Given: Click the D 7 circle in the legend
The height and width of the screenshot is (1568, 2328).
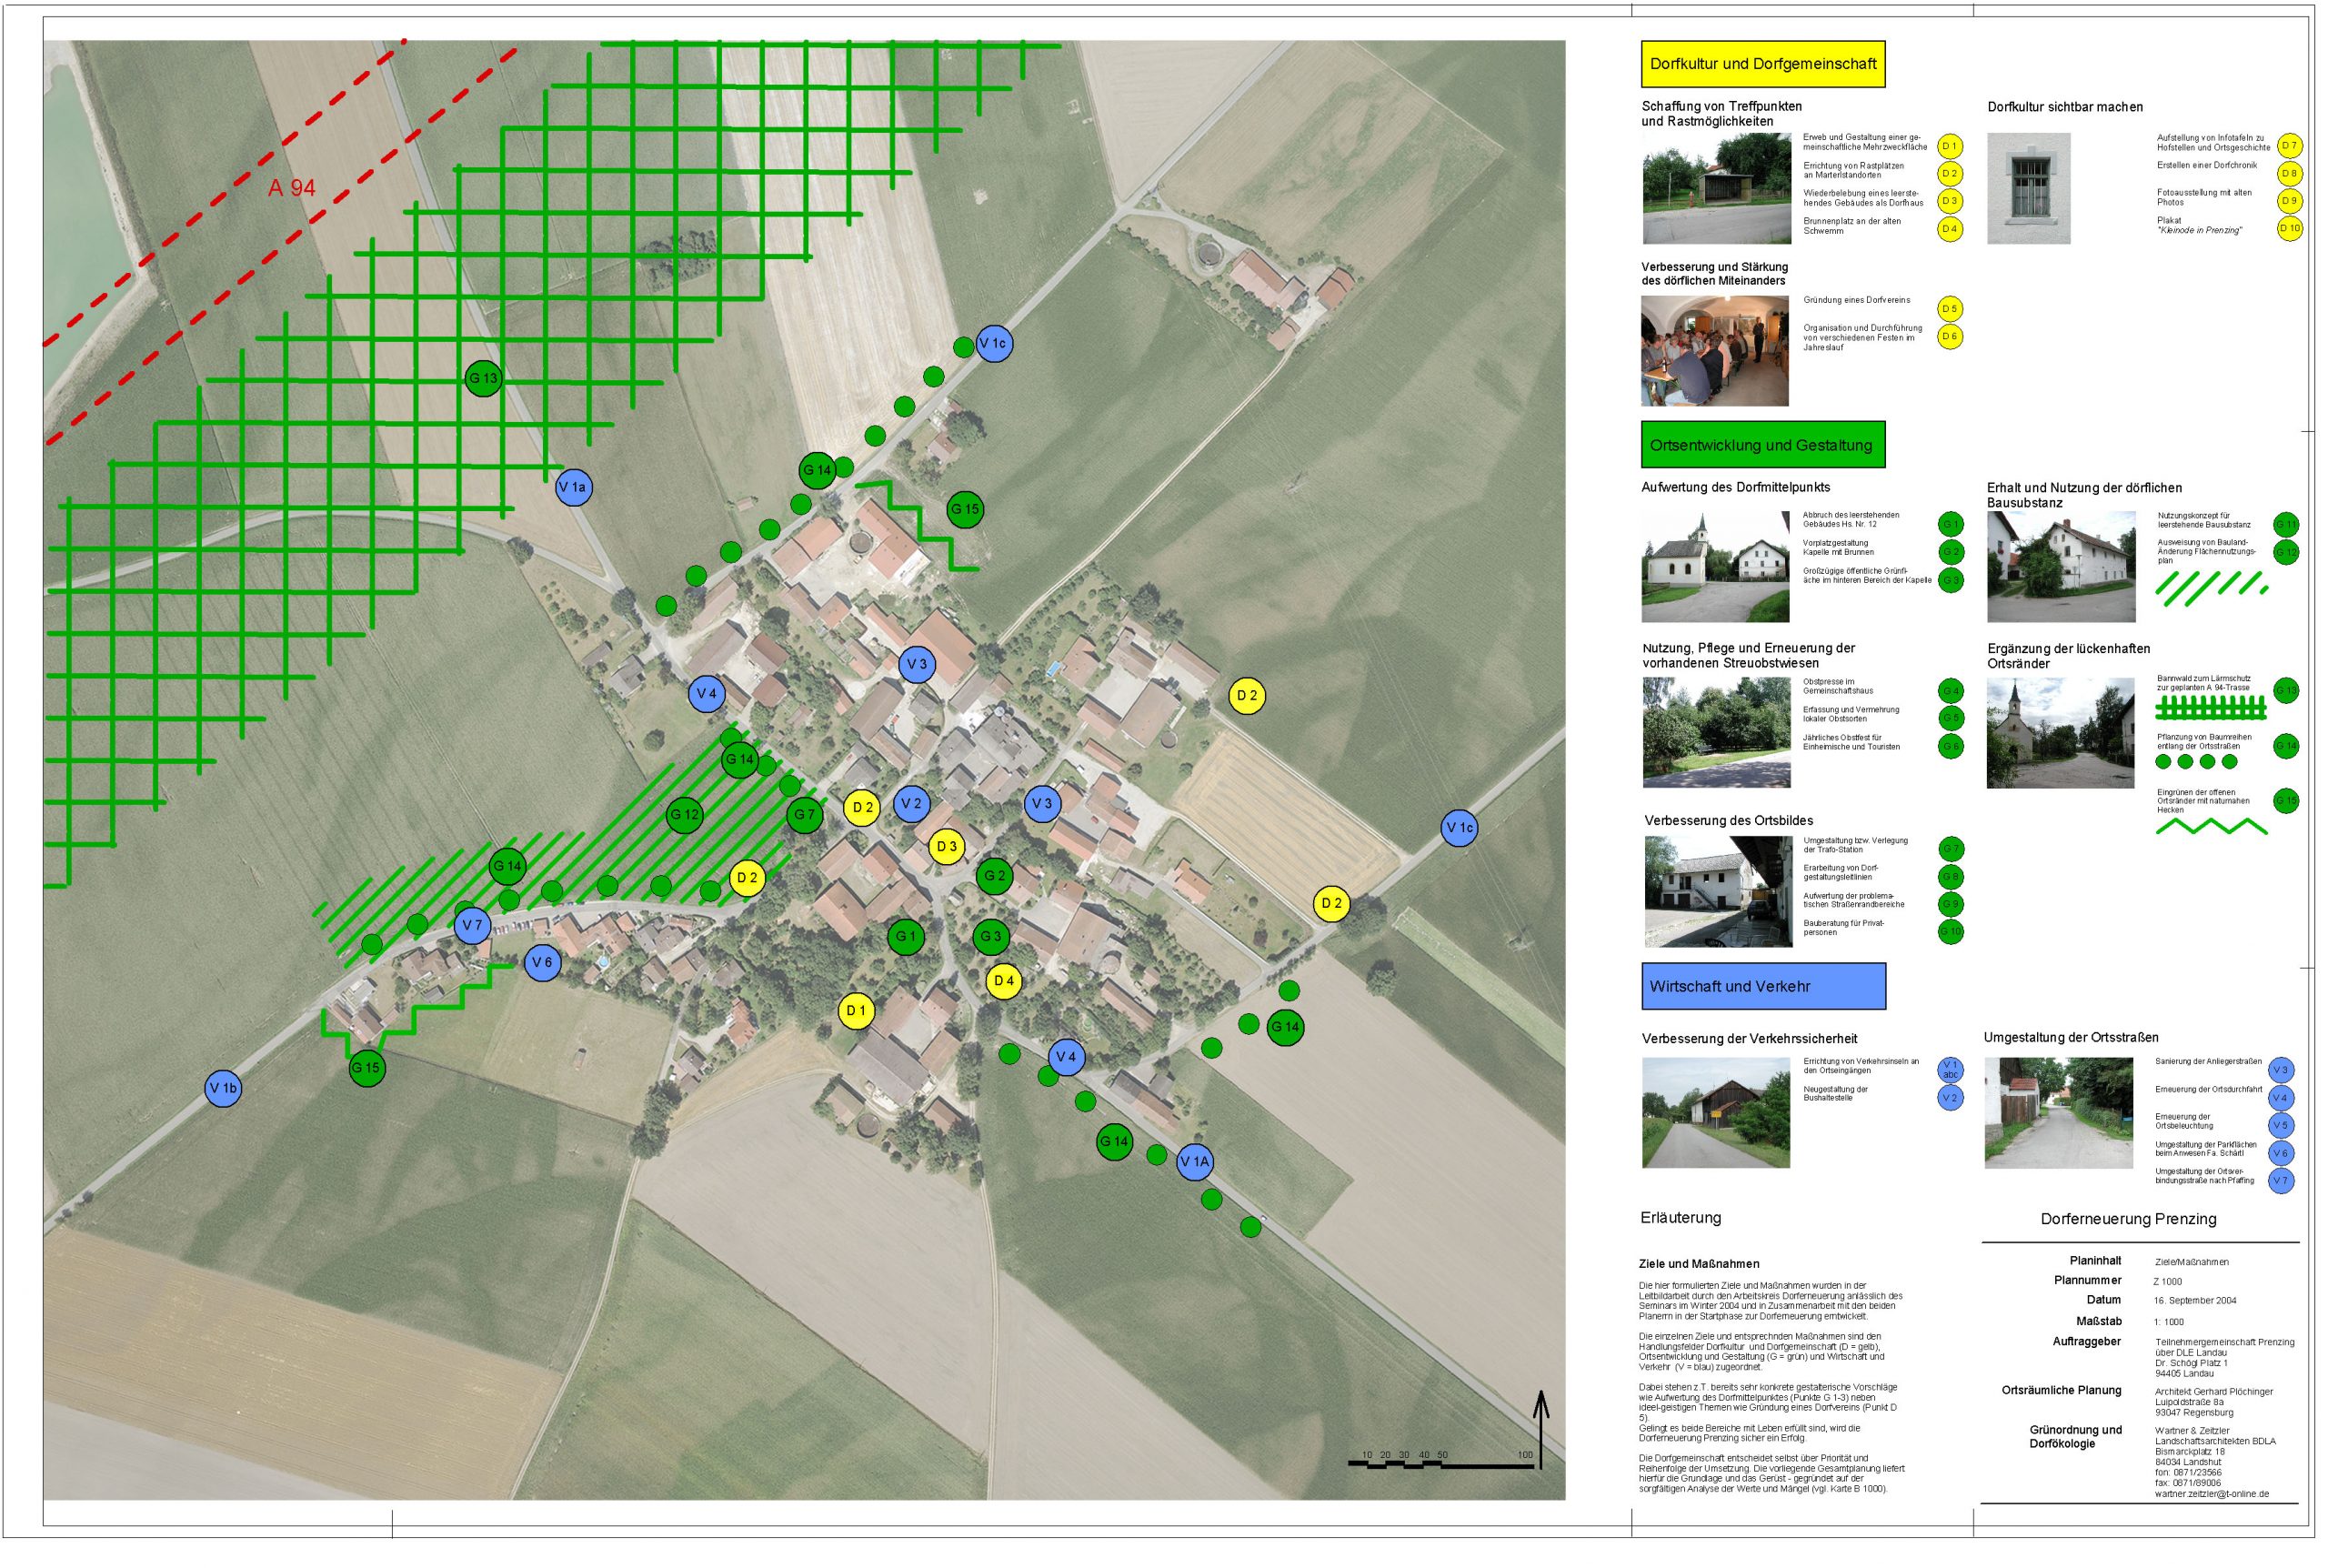Looking at the screenshot, I should 2288,146.
